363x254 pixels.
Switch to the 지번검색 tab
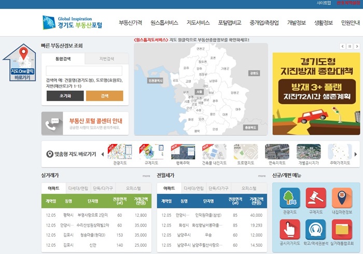pyautogui.click(x=107, y=59)
